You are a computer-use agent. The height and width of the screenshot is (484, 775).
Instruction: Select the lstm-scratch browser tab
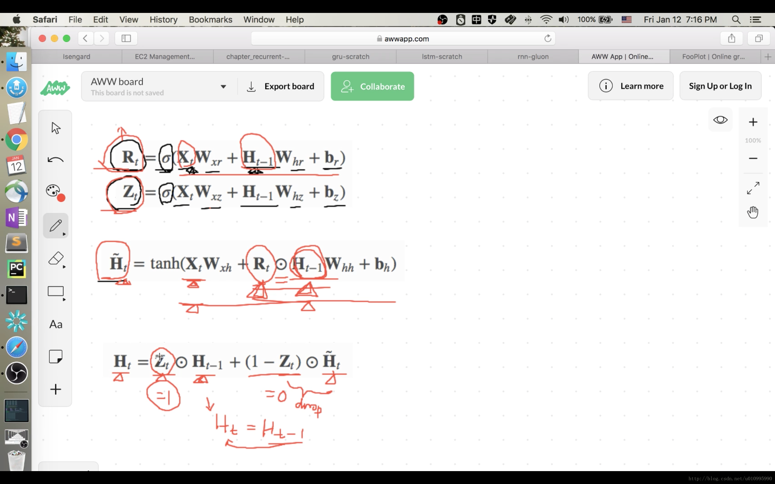coord(442,56)
